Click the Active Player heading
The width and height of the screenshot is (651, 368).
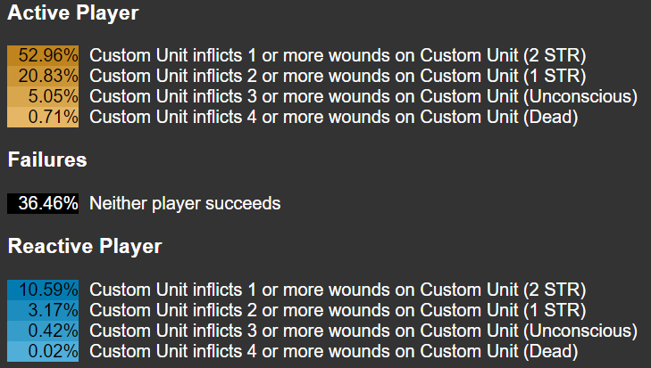[x=73, y=13]
